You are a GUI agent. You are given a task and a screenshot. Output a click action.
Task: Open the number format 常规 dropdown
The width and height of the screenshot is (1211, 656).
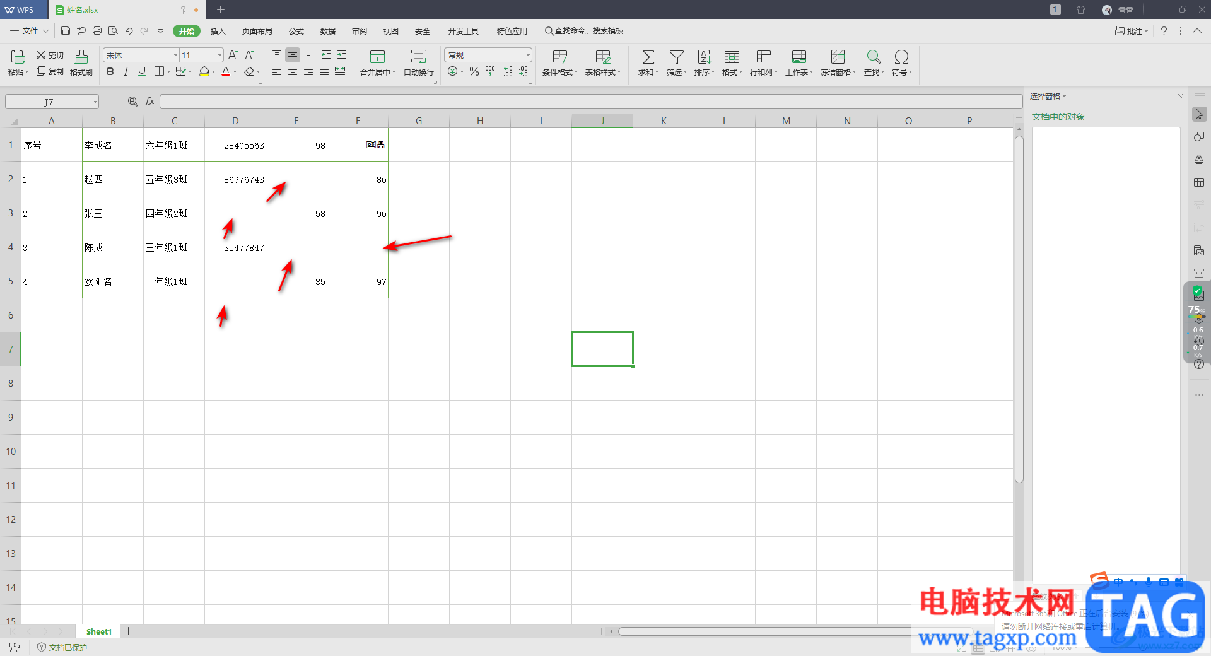528,56
